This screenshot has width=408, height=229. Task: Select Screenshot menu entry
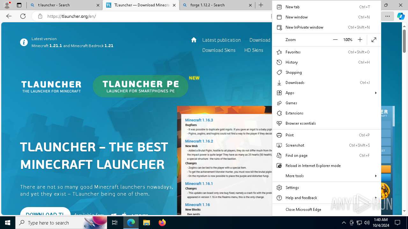(x=326, y=145)
